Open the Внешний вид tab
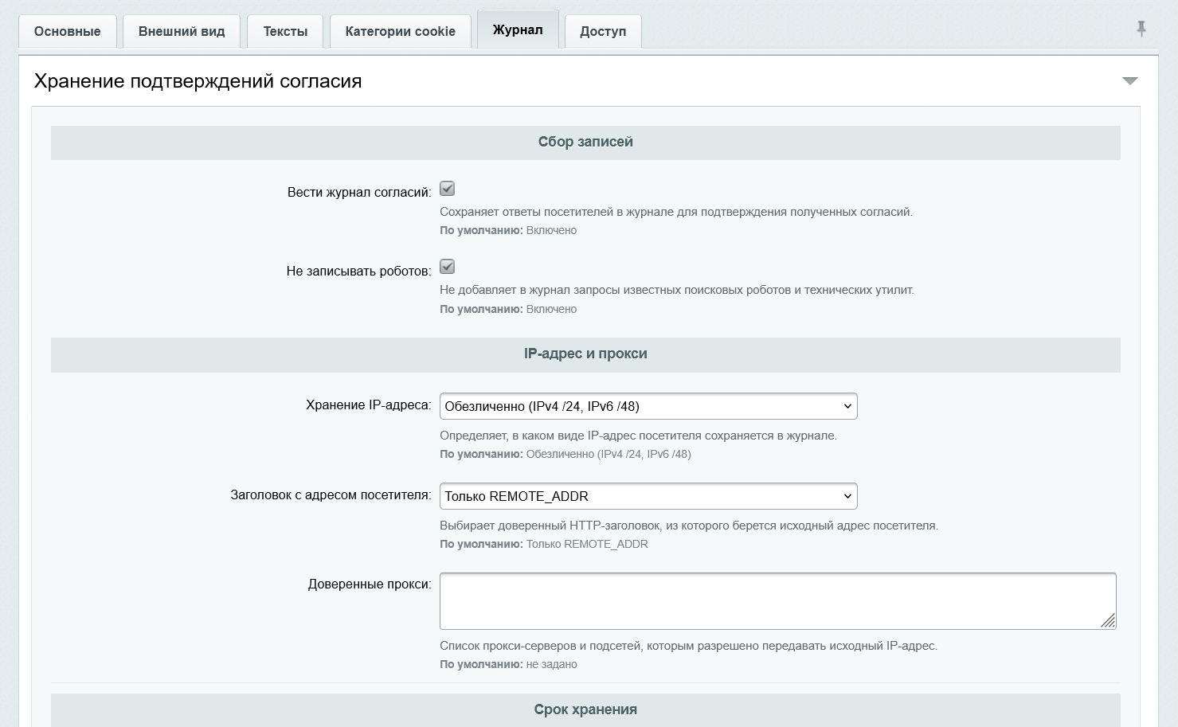Image resolution: width=1178 pixels, height=727 pixels. click(182, 32)
